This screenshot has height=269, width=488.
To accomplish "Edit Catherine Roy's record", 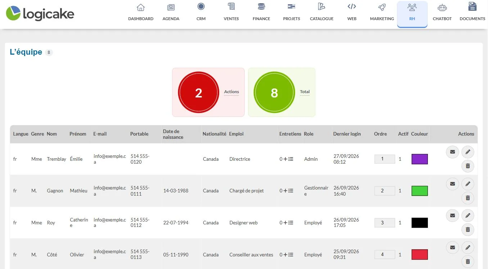I will point(468,216).
